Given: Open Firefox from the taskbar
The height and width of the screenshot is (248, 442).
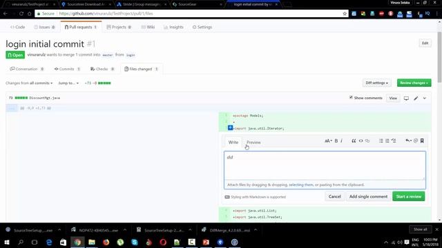Looking at the screenshot, I should coord(106,242).
